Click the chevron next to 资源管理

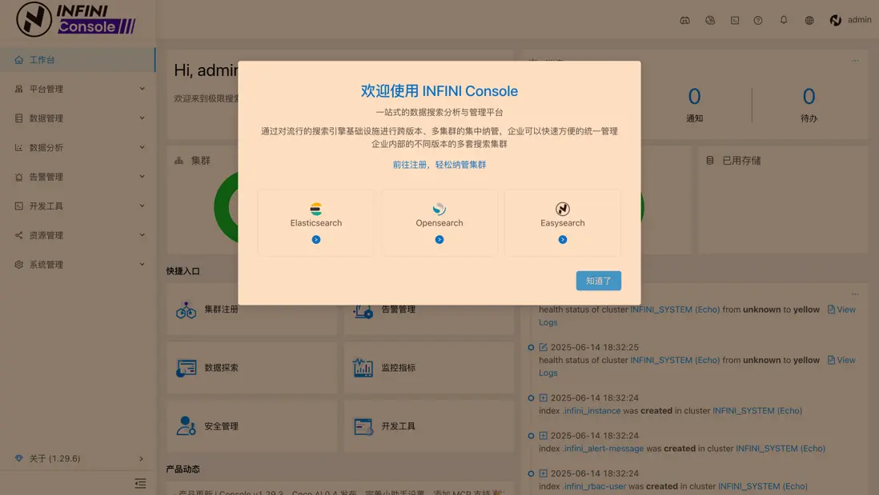142,235
